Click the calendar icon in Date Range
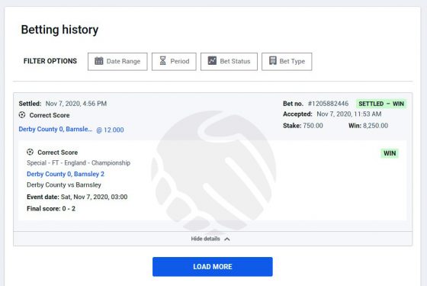427x286 pixels. [x=99, y=61]
